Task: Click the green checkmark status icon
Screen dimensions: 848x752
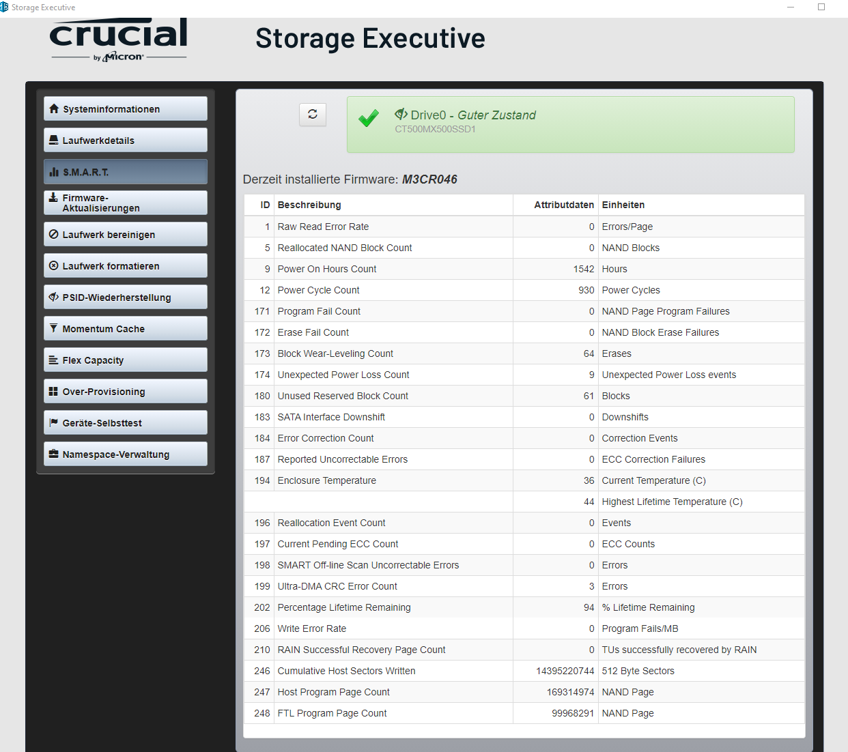Action: [369, 119]
